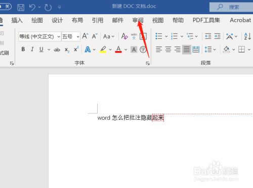Toggle subscript formatting

pos(67,50)
